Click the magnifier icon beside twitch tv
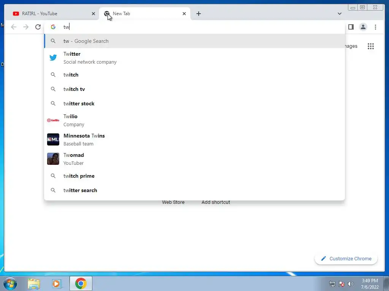The height and width of the screenshot is (291, 389). point(53,89)
